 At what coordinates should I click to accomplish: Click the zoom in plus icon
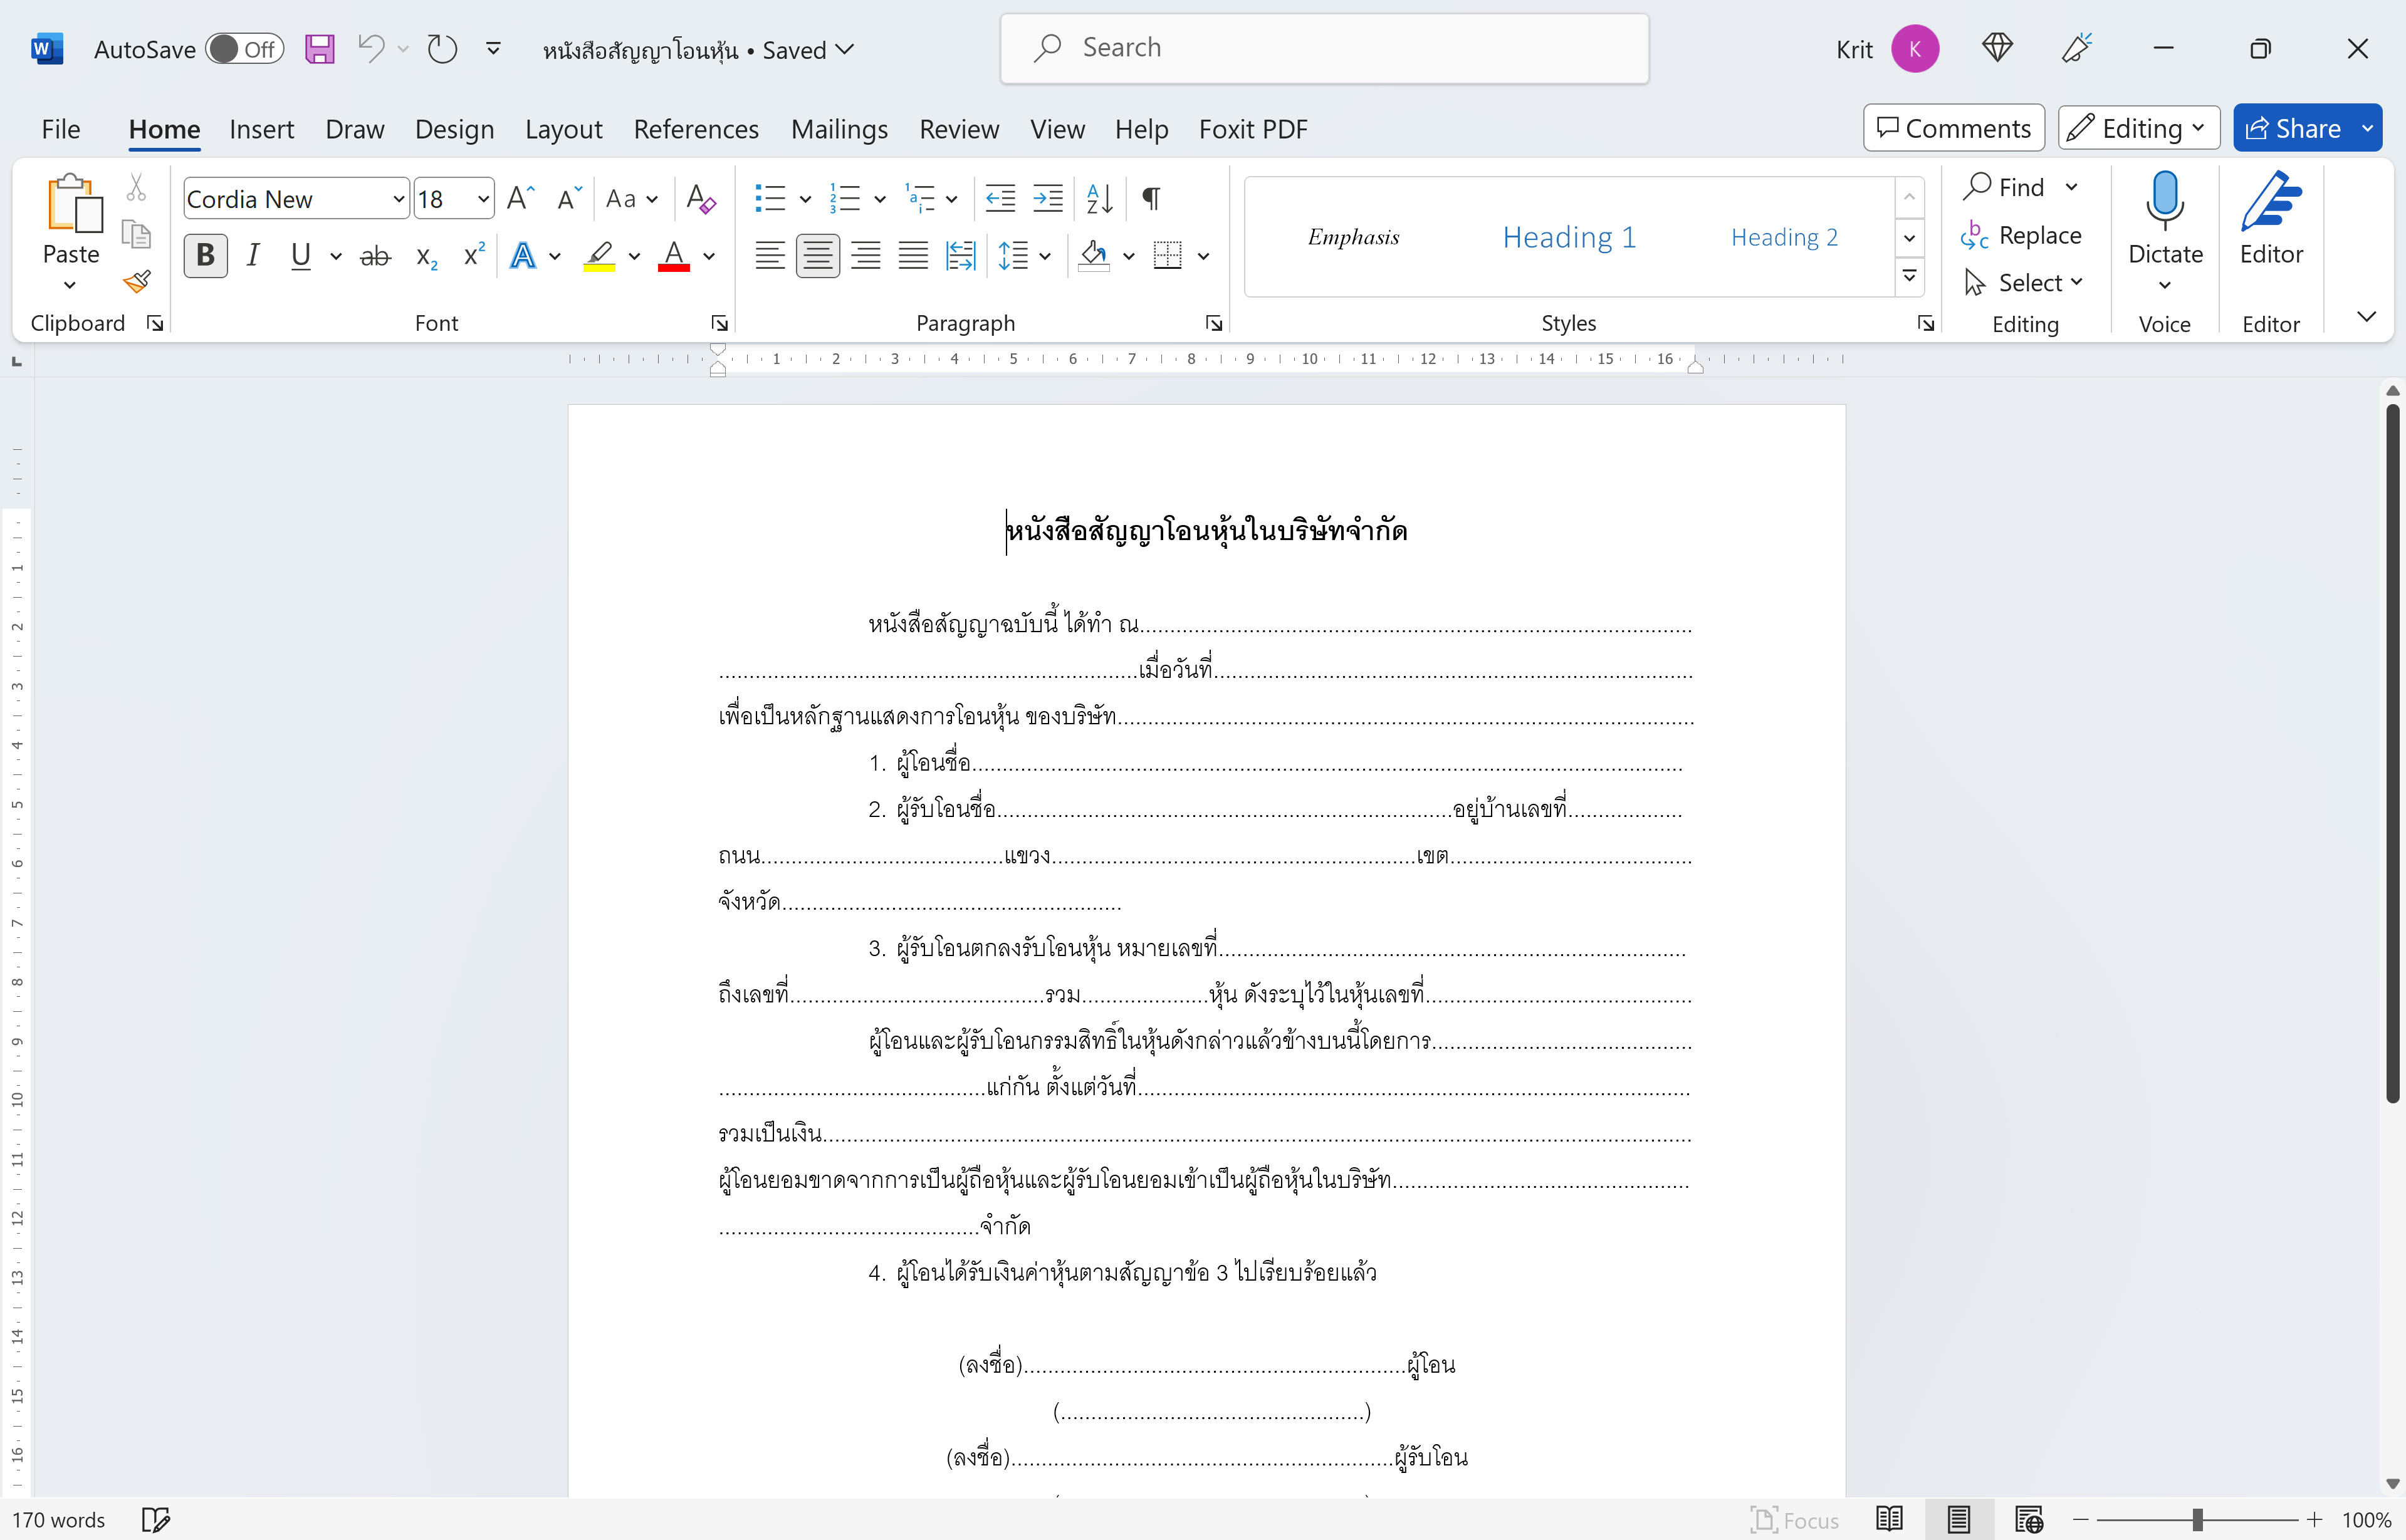(2314, 1520)
